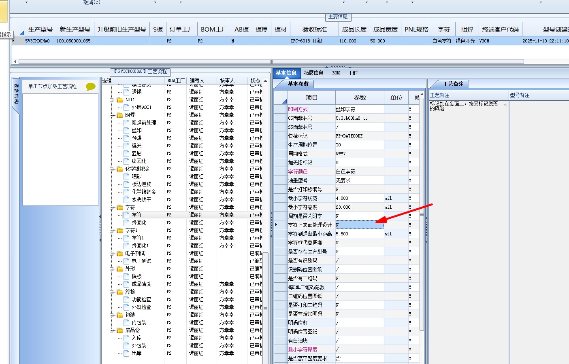Select the 工艺备注 tab
The image size is (569, 364).
(x=453, y=84)
